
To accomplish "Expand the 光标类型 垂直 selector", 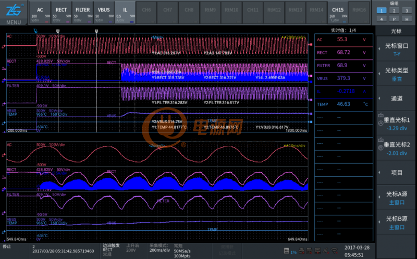I will (x=396, y=73).
